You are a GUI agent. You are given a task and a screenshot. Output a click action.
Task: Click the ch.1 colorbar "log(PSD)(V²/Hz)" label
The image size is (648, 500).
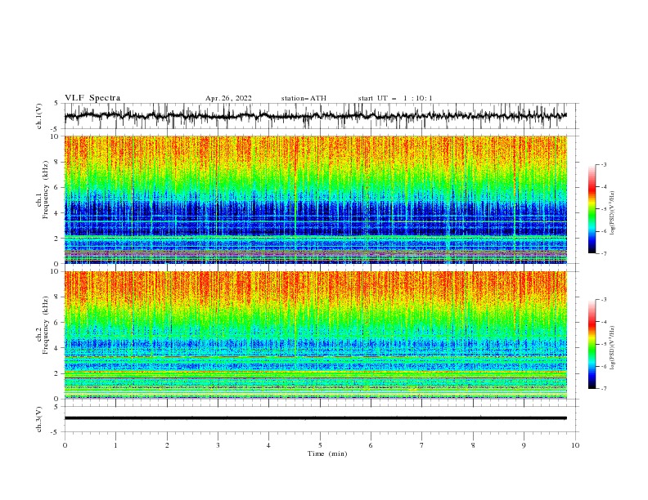[612, 213]
